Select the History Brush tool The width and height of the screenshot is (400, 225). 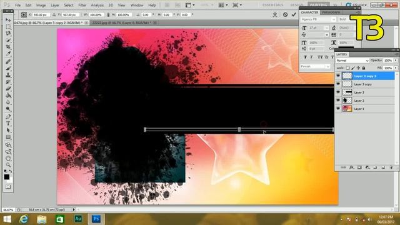pyautogui.click(x=8, y=82)
